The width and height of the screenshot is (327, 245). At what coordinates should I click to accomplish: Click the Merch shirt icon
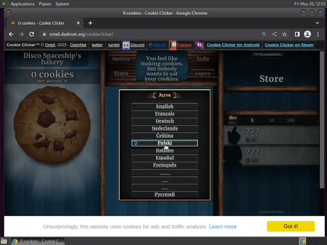coord(150,45)
